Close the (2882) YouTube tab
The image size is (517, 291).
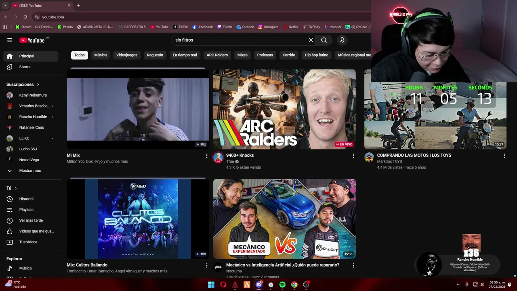(69, 5)
